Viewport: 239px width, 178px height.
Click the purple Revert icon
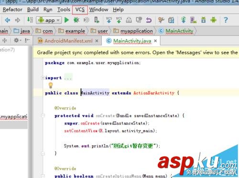(x=149, y=20)
